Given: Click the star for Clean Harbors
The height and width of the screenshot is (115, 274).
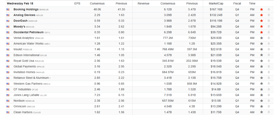Looking at the screenshot, I should (x=261, y=112).
